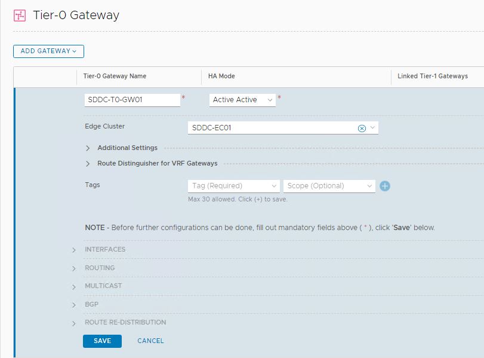The image size is (484, 358).
Task: Expand Route Distinguisher for VRF Gateways
Action: (x=88, y=163)
